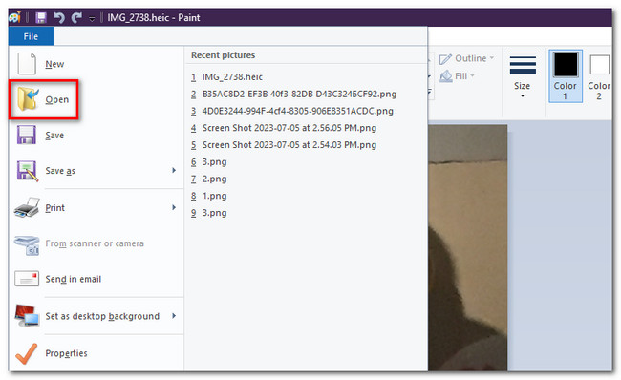Click the Properties checkmark icon
This screenshot has width=621, height=380.
click(27, 353)
